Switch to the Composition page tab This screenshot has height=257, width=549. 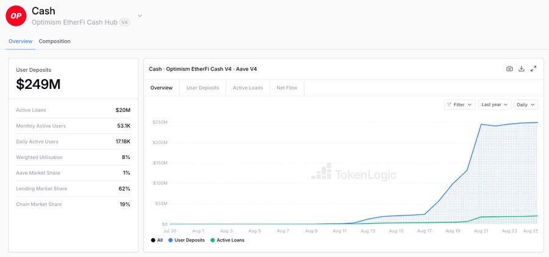pyautogui.click(x=55, y=41)
